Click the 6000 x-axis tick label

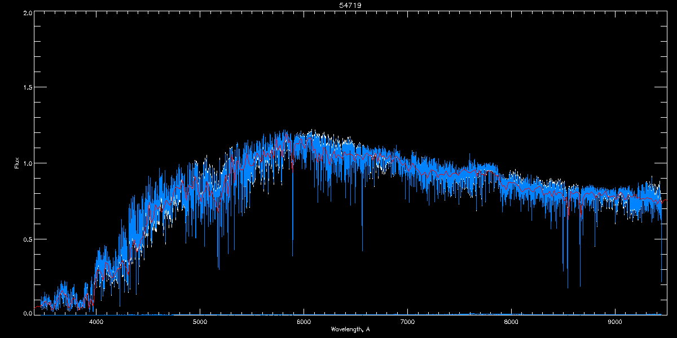tap(304, 322)
